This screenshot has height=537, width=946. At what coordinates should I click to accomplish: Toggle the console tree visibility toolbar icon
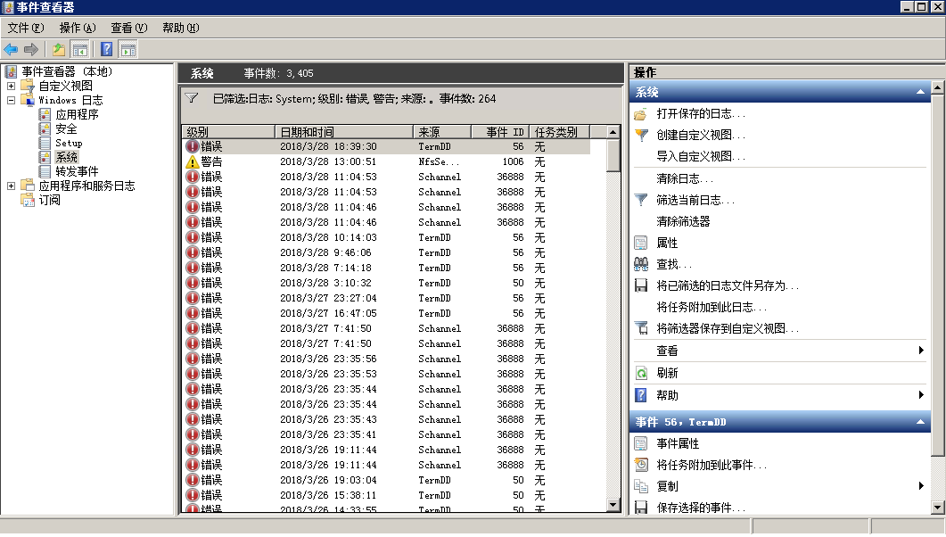[x=79, y=49]
